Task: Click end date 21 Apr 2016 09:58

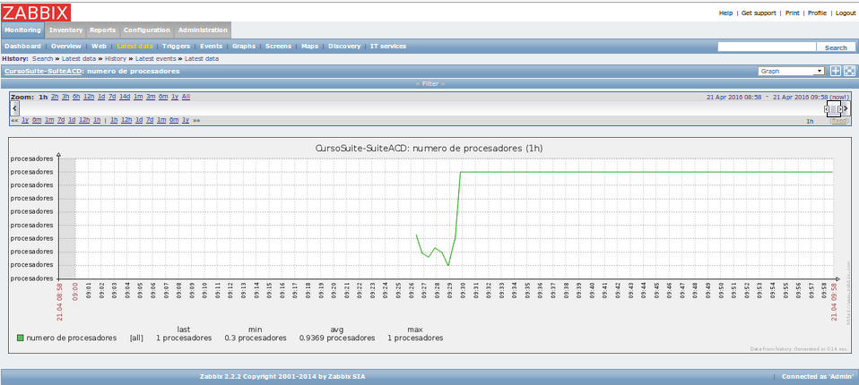Action: tap(801, 97)
